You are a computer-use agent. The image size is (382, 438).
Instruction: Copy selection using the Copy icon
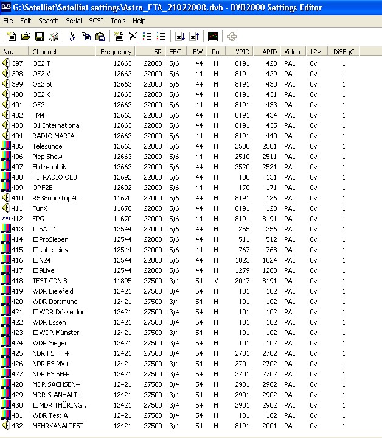pos(86,37)
